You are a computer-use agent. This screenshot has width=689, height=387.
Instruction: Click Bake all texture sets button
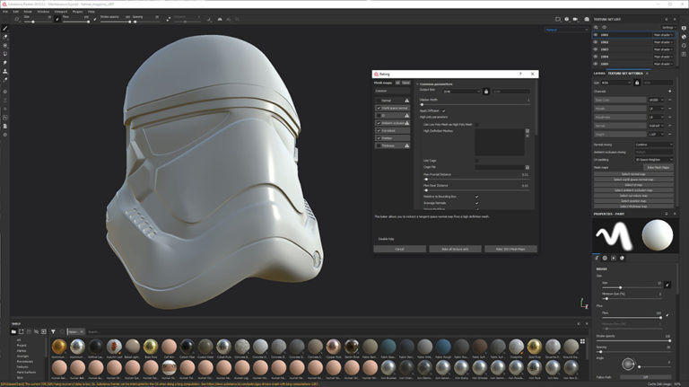point(455,249)
